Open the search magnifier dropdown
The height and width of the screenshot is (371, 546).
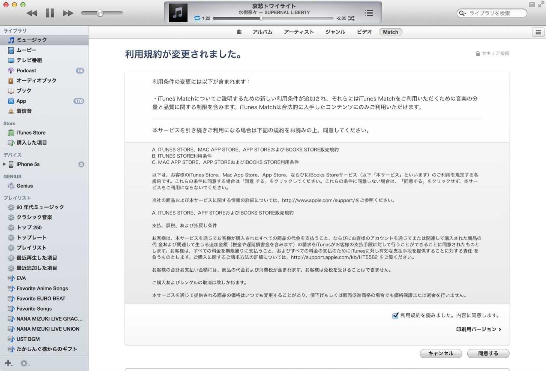463,13
